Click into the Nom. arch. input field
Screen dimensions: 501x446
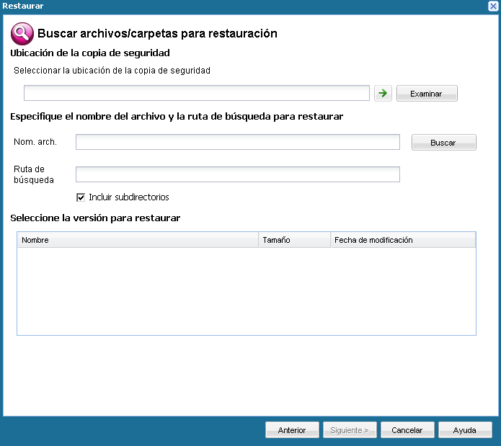(237, 142)
